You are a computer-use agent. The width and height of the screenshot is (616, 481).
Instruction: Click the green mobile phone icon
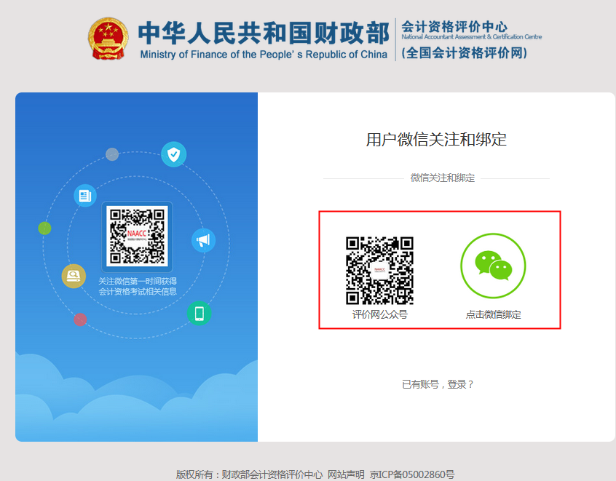tap(200, 314)
